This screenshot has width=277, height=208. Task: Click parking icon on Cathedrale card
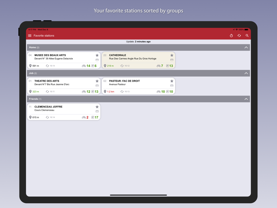[x=167, y=66]
